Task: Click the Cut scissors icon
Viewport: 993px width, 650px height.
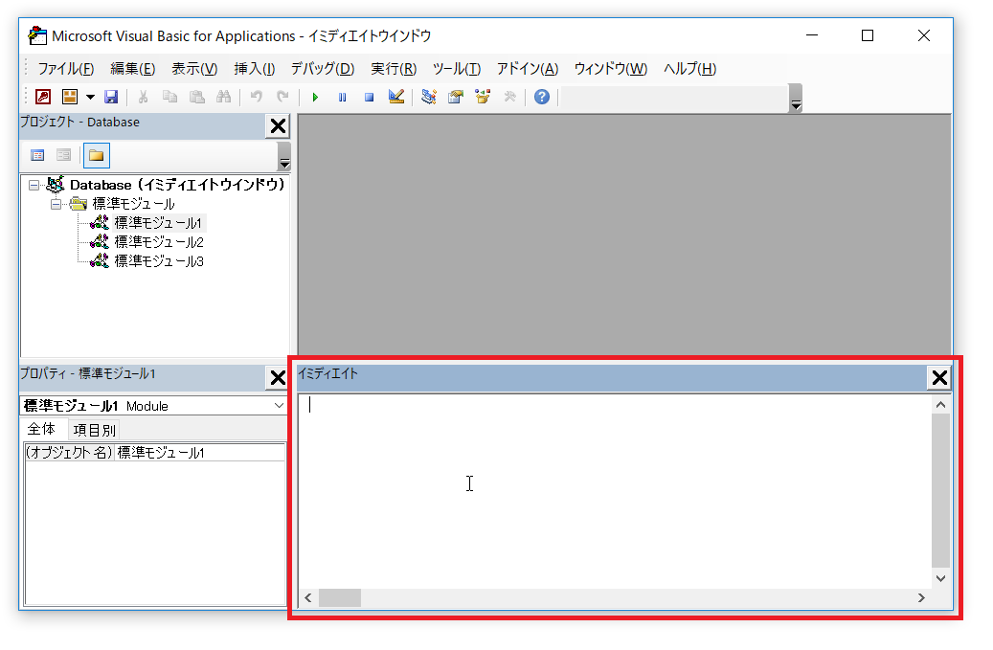Action: [143, 97]
